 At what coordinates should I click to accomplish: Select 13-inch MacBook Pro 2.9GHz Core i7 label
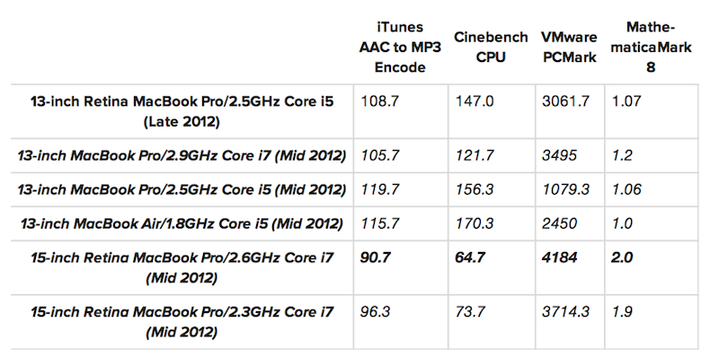pos(182,155)
